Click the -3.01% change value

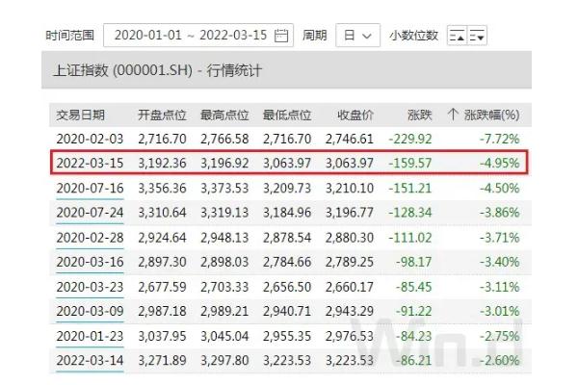[499, 311]
